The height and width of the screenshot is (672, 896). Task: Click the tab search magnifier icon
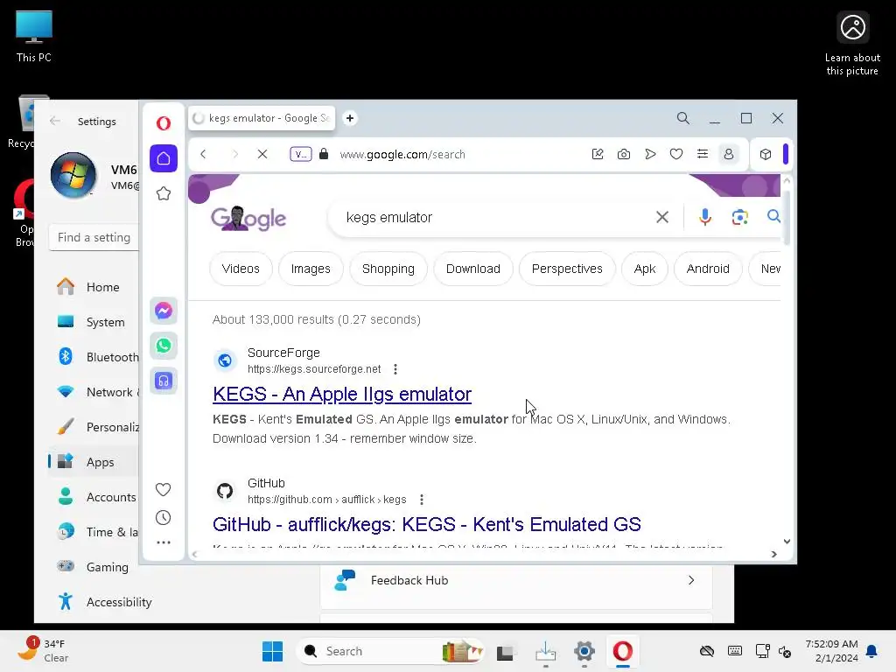(682, 118)
